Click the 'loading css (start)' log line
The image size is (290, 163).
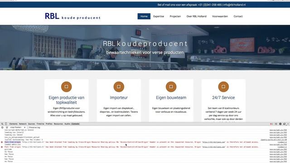pos(14,133)
